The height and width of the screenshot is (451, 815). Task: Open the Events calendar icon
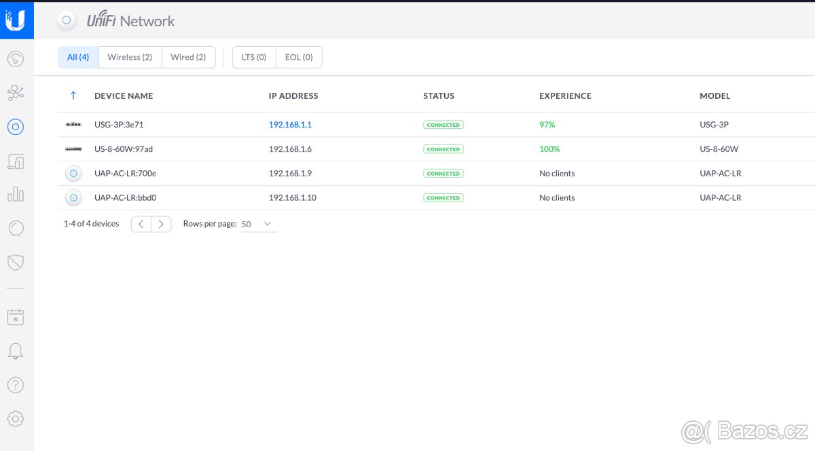pos(16,317)
